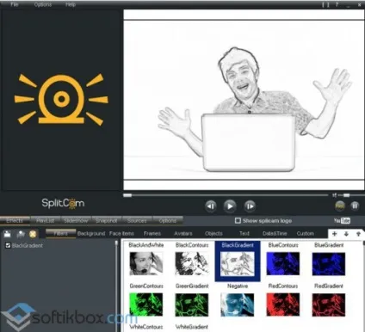Uncheck the BlackGradient applied effect
The image size is (365, 332).
pos(8,245)
